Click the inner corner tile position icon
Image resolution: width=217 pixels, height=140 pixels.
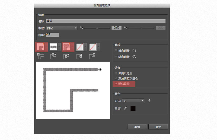click(x=66, y=56)
